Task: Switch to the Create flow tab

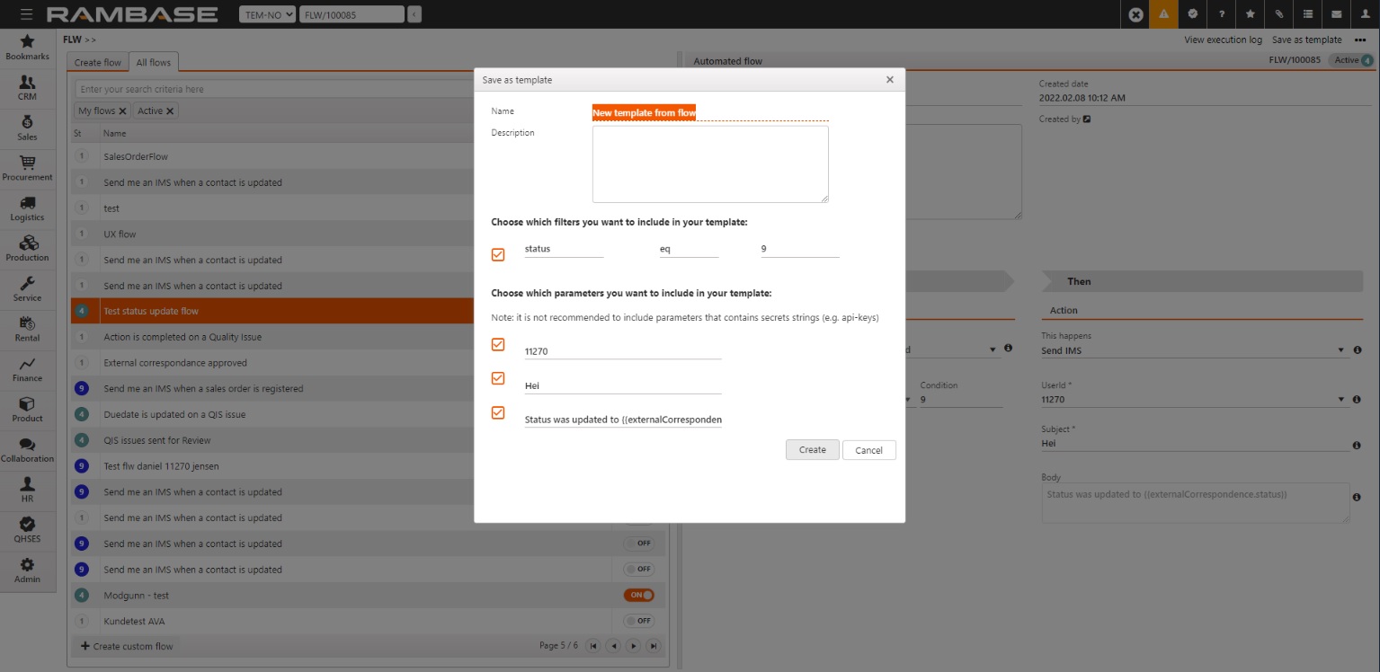Action: 97,62
